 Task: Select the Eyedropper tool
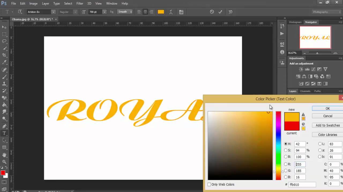pyautogui.click(x=4, y=62)
